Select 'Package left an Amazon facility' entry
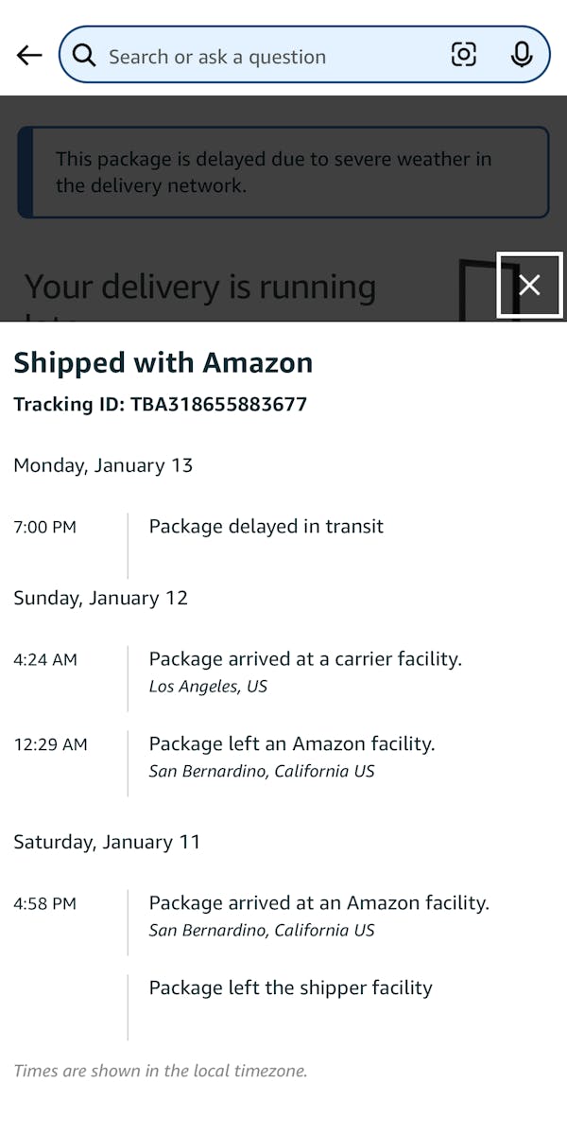Image resolution: width=567 pixels, height=1135 pixels. click(292, 743)
